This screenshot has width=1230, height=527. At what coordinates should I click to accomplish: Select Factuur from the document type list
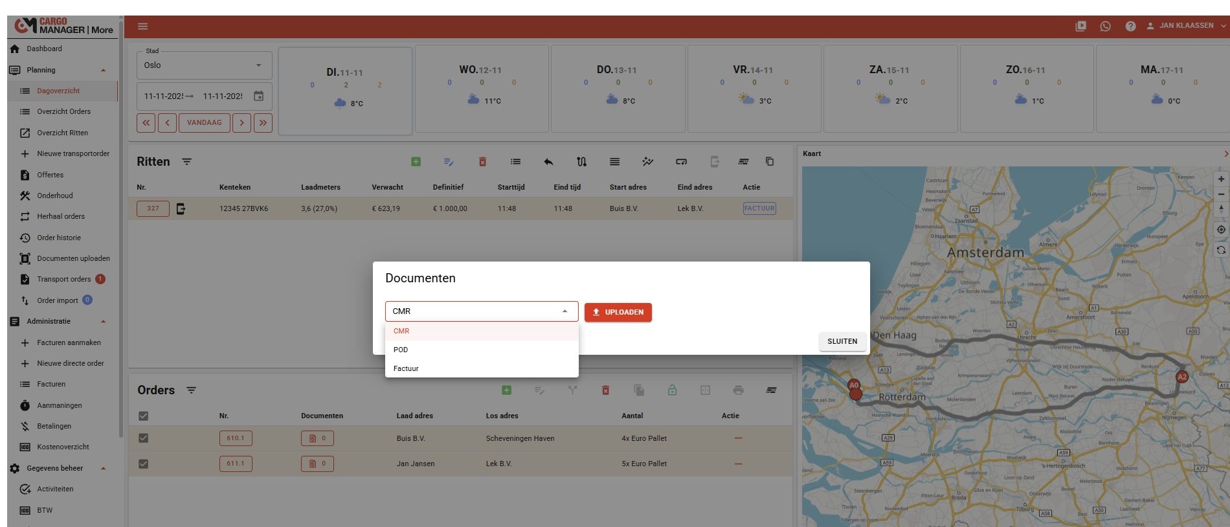tap(482, 368)
